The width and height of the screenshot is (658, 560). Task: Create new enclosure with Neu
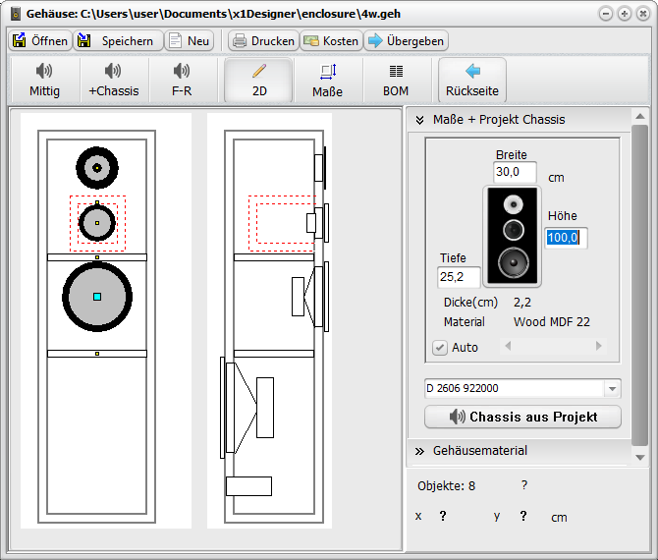point(189,40)
